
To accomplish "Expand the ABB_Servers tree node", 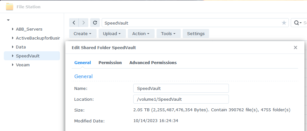I will [13, 29].
